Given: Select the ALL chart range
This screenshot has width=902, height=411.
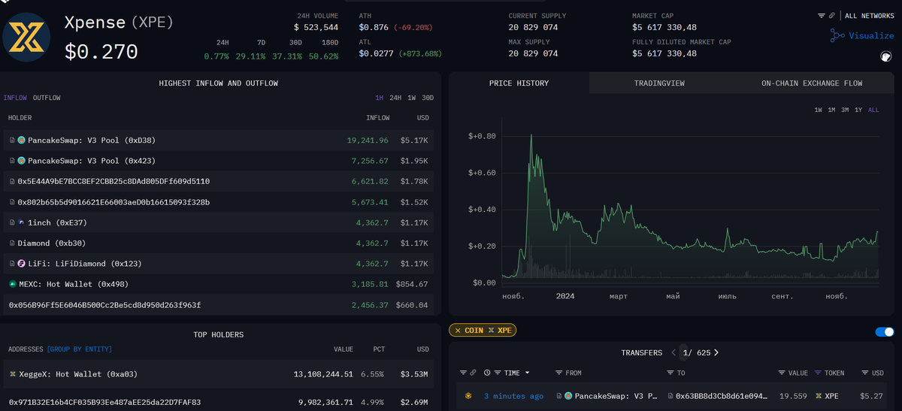Looking at the screenshot, I should click(x=873, y=110).
